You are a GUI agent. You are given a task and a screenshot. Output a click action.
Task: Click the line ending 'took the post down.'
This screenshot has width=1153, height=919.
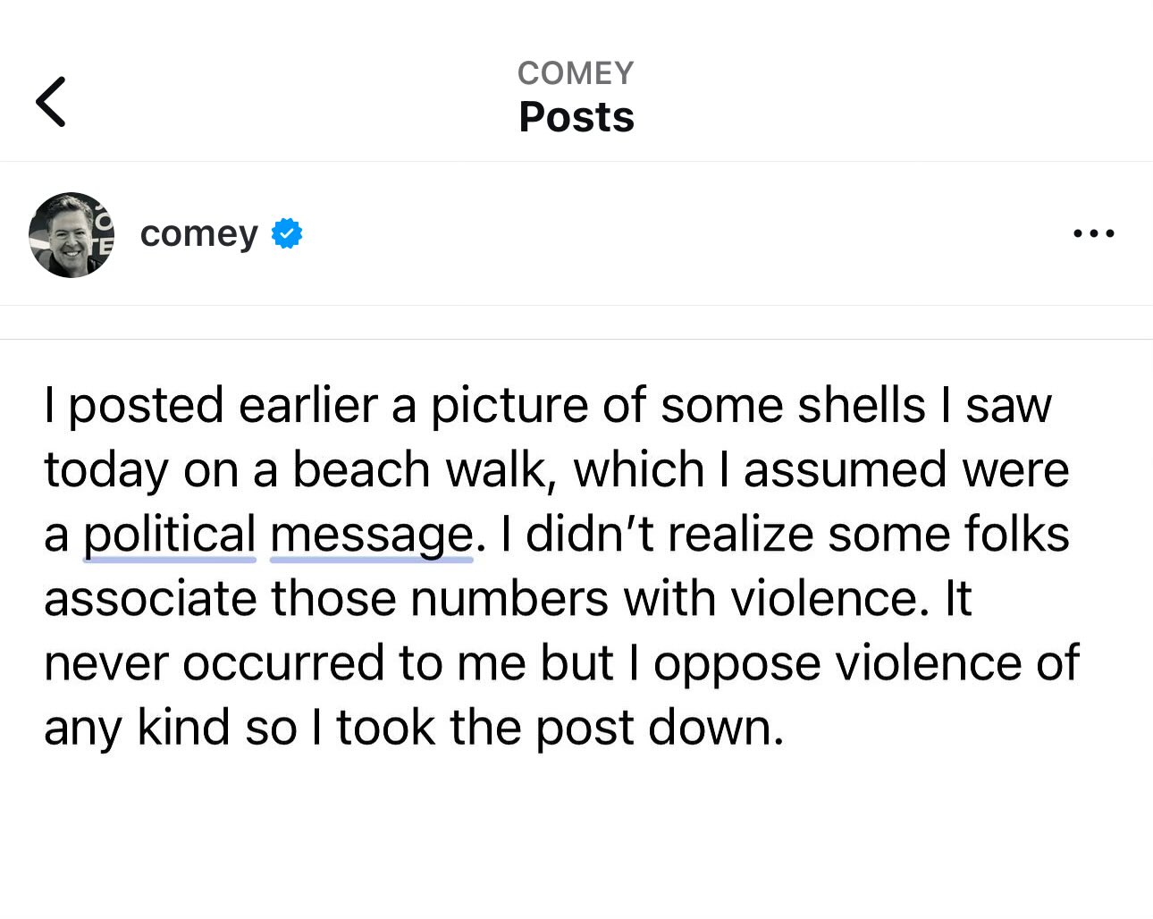point(413,728)
